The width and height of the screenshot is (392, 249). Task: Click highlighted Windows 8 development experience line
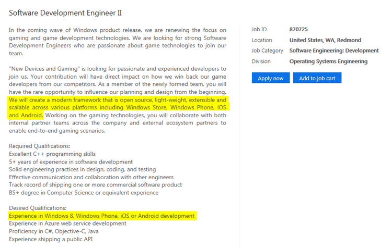pos(102,216)
